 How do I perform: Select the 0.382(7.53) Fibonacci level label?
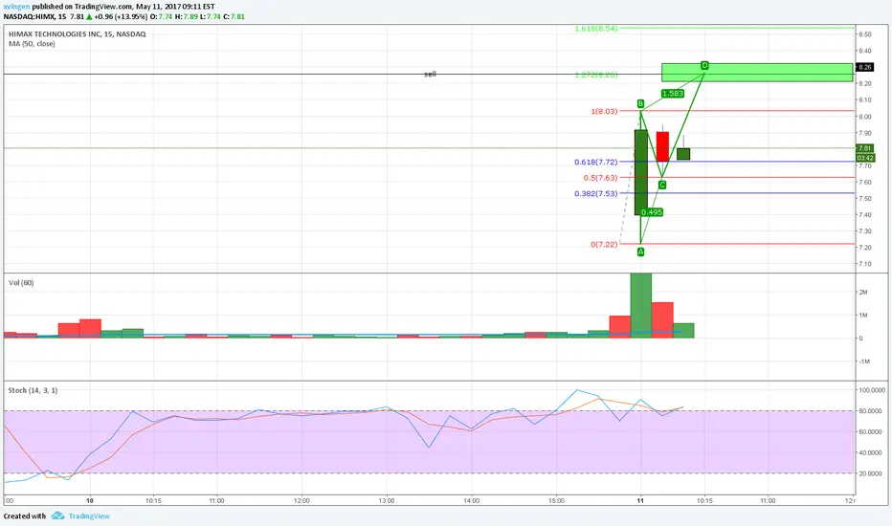coord(595,193)
